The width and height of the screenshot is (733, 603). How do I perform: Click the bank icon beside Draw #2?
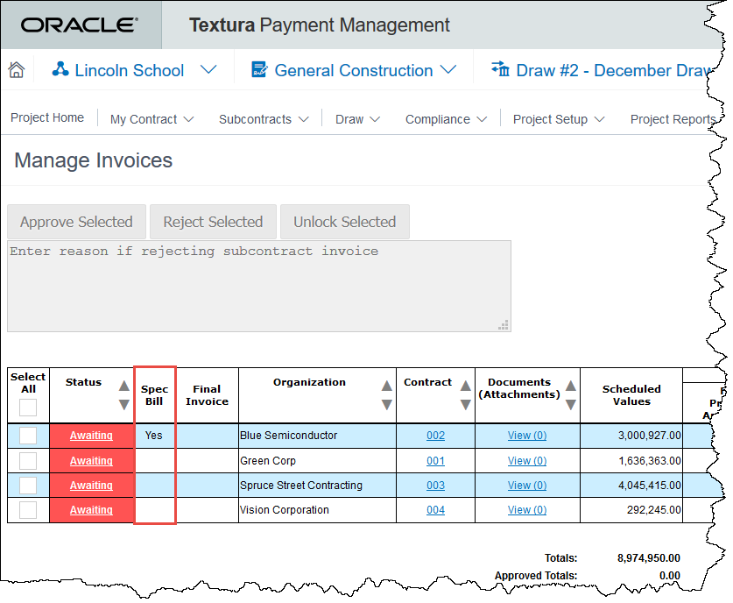pyautogui.click(x=498, y=70)
